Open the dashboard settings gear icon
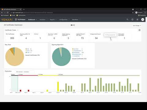The image size is (147, 110). pos(139,30)
